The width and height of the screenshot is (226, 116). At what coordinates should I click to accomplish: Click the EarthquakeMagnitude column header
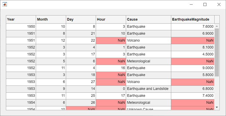point(193,20)
